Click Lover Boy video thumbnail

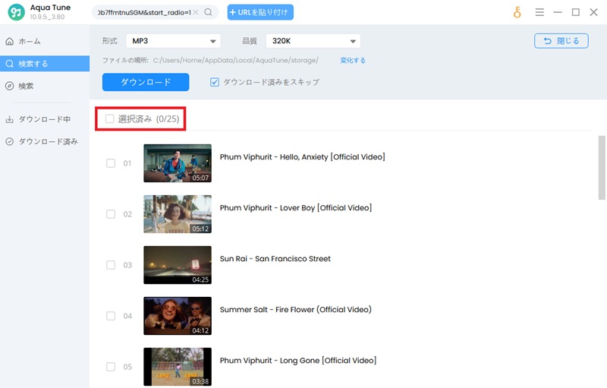[178, 214]
